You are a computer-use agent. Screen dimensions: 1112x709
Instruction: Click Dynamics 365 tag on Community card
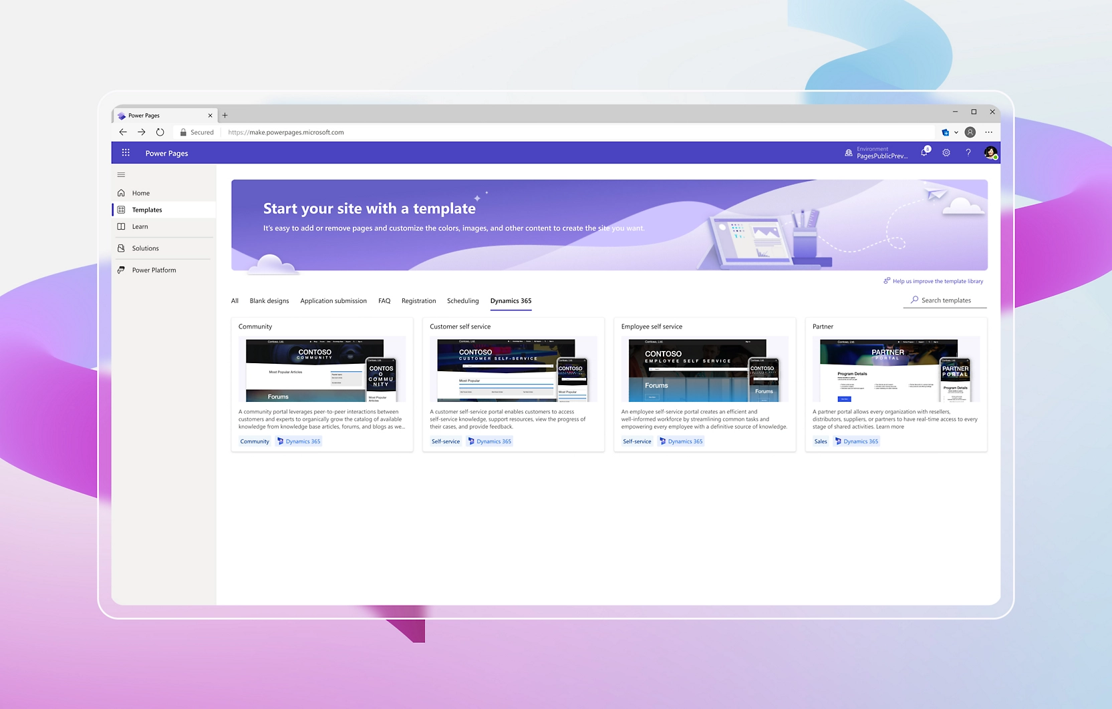click(x=299, y=441)
